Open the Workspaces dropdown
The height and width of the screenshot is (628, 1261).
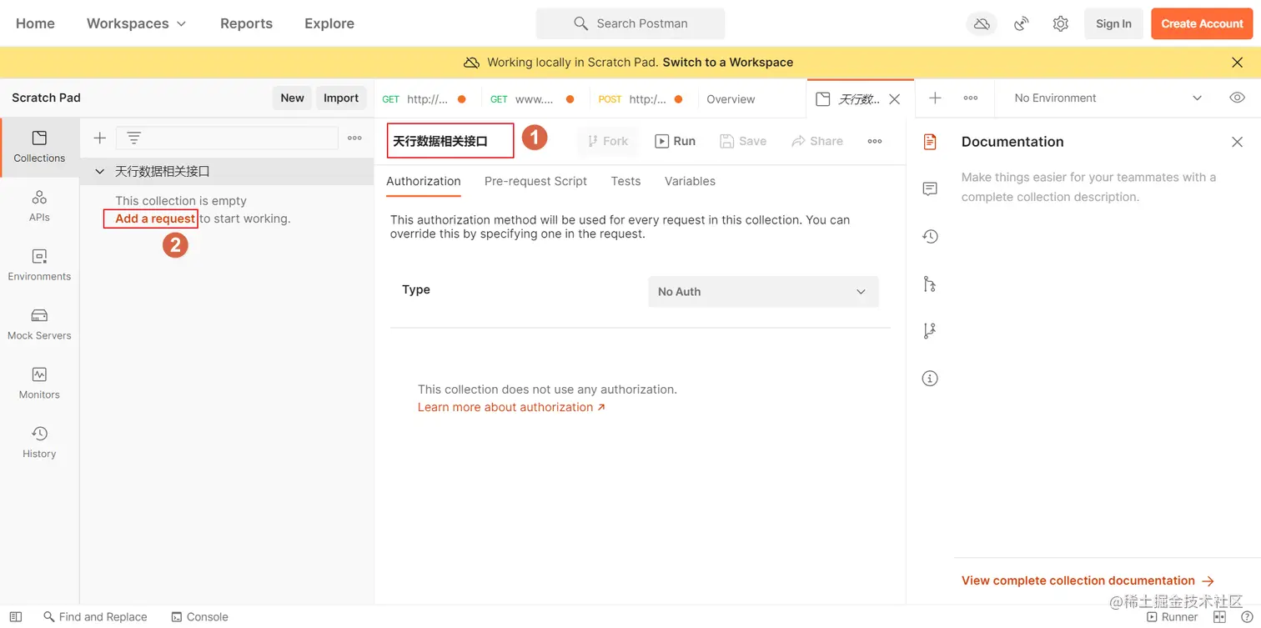click(137, 23)
